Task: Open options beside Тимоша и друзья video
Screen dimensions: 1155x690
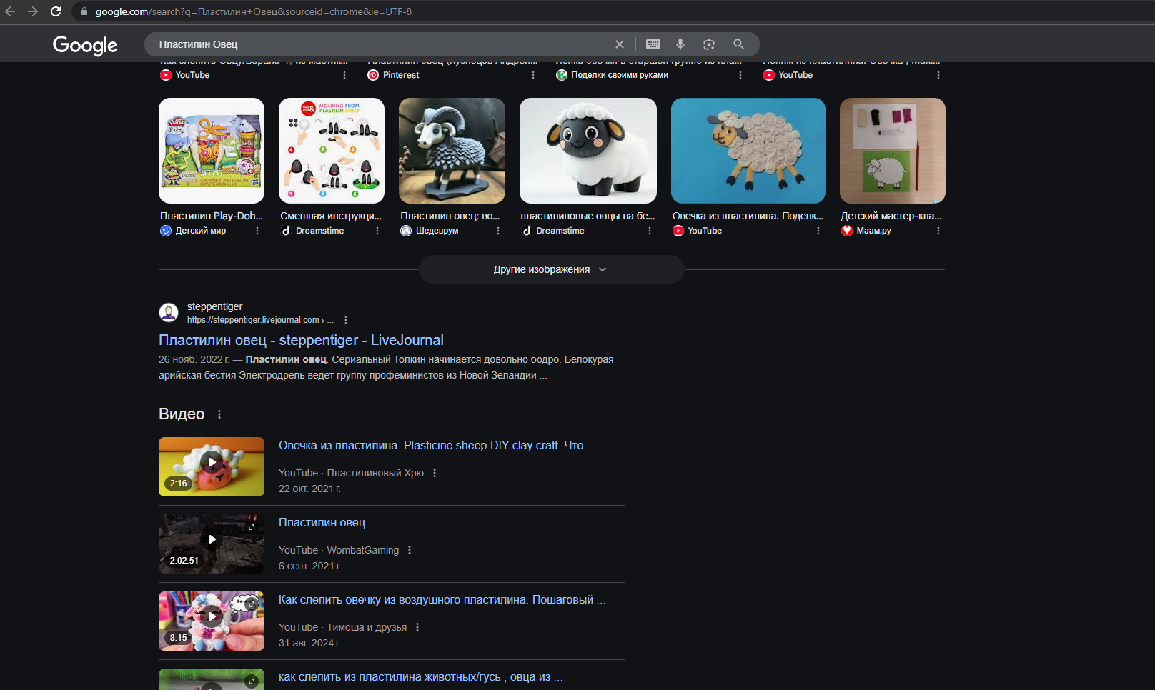Action: [x=417, y=627]
